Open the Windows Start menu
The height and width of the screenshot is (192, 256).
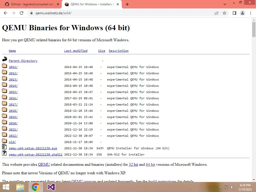(x=6, y=187)
